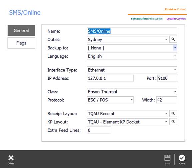Click the Protocol: label

56,100
